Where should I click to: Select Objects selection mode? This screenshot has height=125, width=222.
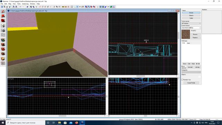tap(191, 15)
